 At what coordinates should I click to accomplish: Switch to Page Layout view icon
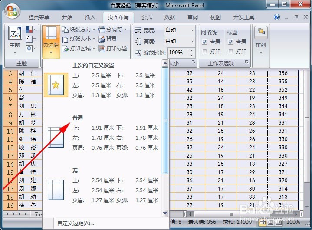tap(270, 222)
